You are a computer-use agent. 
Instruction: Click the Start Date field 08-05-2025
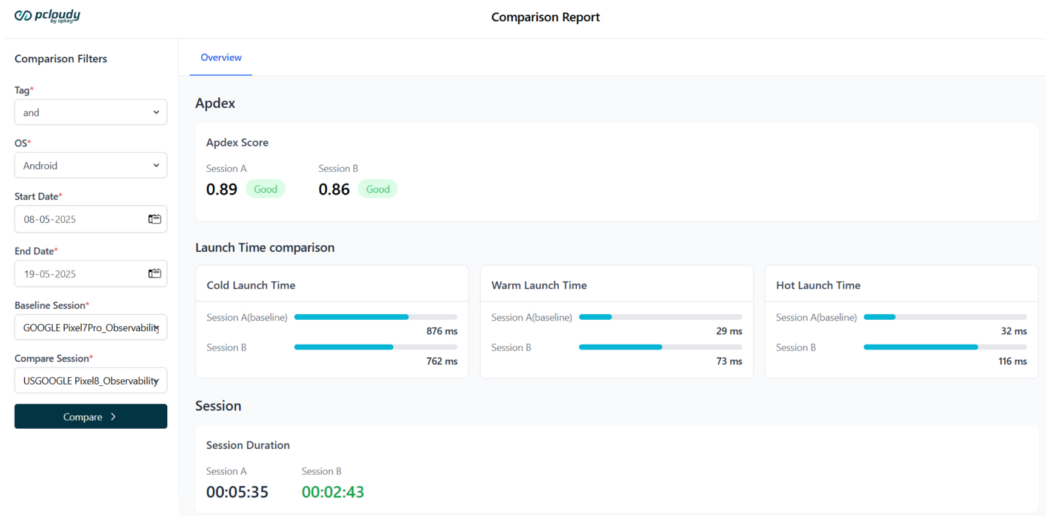[x=79, y=219]
